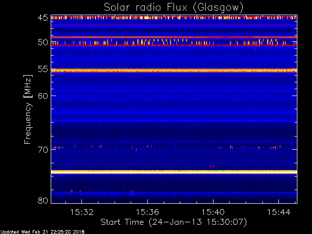Click the 15:40 time tick label
The image size is (312, 234).
(x=213, y=212)
